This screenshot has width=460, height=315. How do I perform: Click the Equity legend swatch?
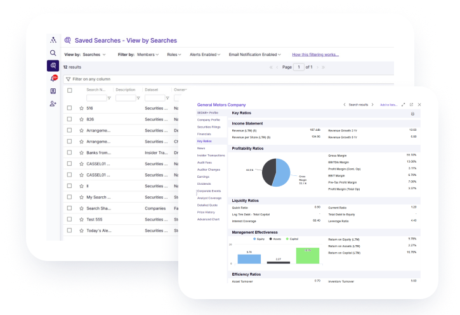pyautogui.click(x=254, y=239)
